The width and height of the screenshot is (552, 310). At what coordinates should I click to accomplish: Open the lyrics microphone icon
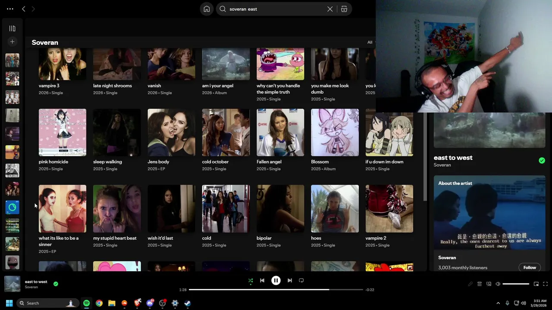(x=470, y=284)
